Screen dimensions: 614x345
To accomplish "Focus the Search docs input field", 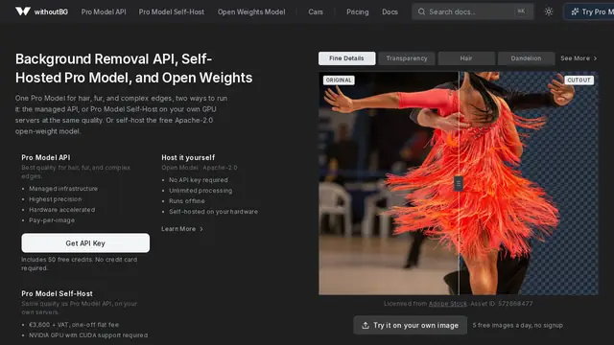I will pos(473,11).
